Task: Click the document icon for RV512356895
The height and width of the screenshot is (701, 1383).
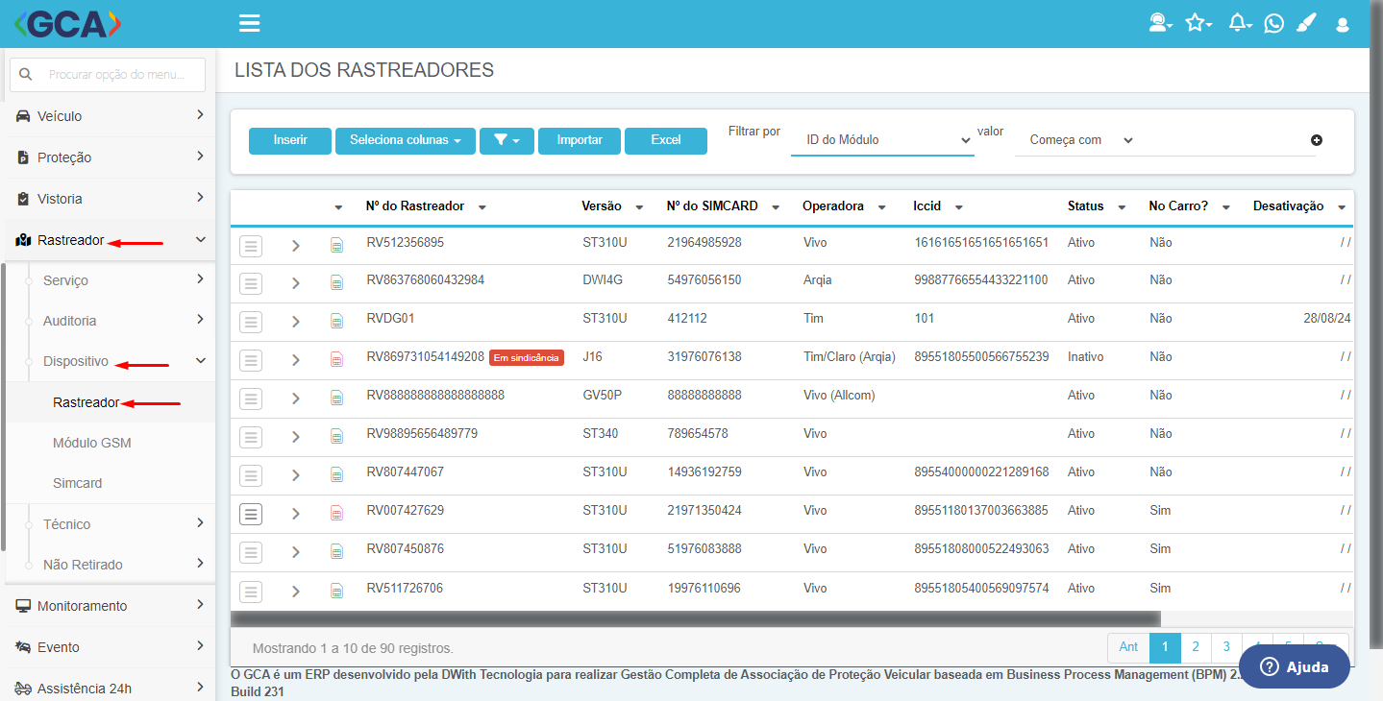Action: pos(336,245)
